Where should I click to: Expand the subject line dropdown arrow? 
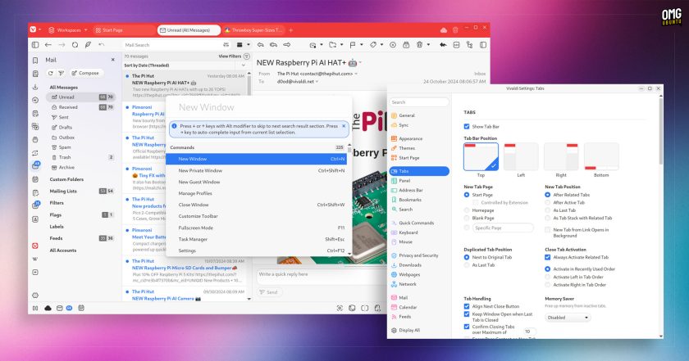[361, 63]
